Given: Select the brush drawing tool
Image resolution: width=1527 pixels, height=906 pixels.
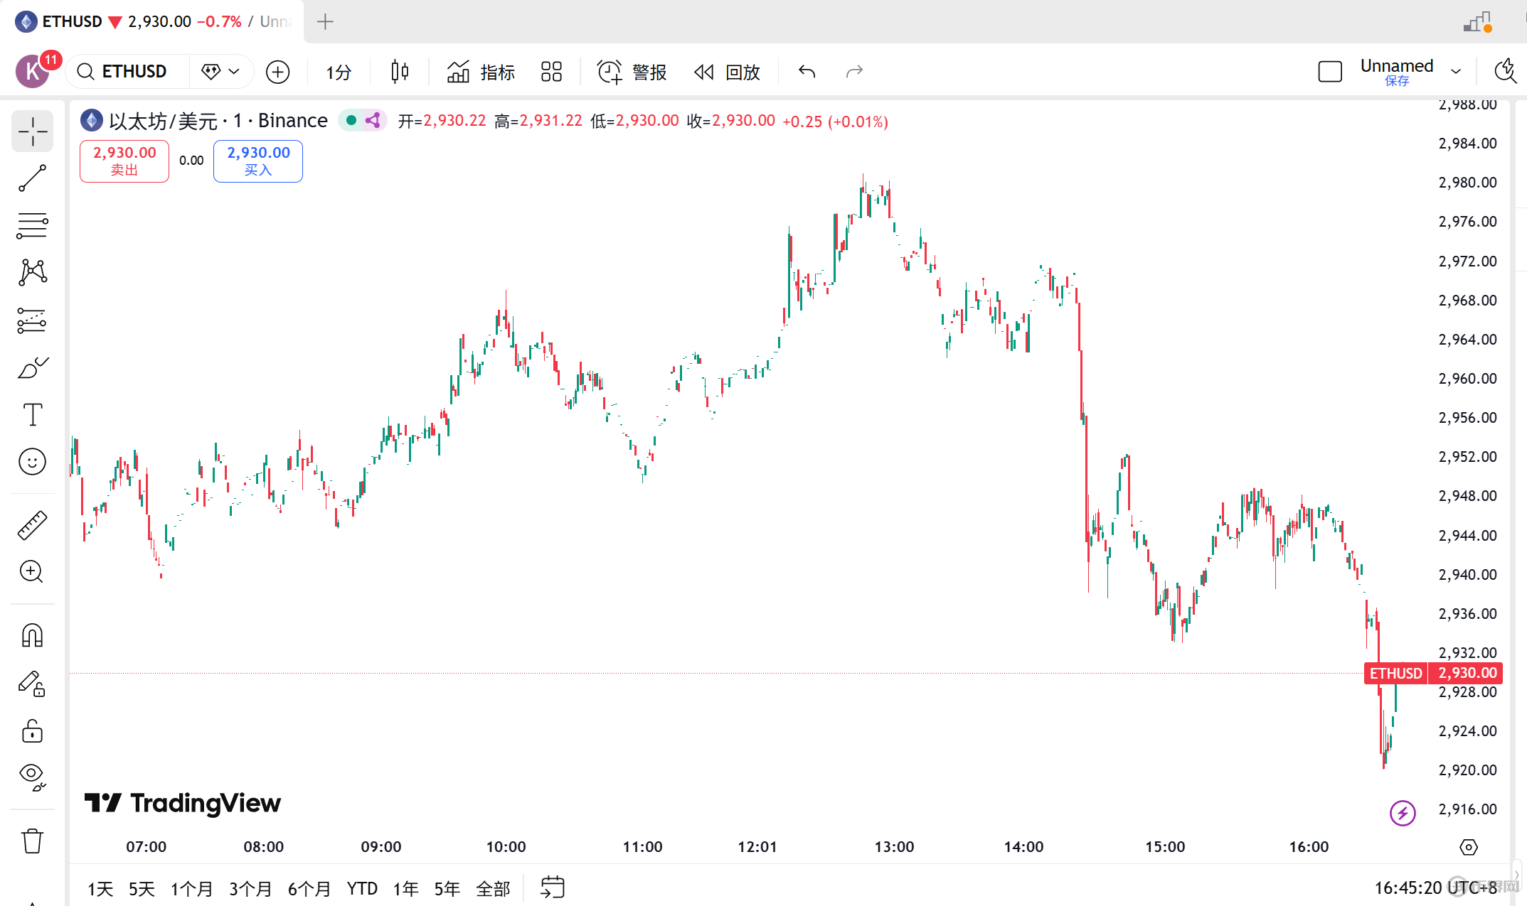Looking at the screenshot, I should pyautogui.click(x=32, y=368).
